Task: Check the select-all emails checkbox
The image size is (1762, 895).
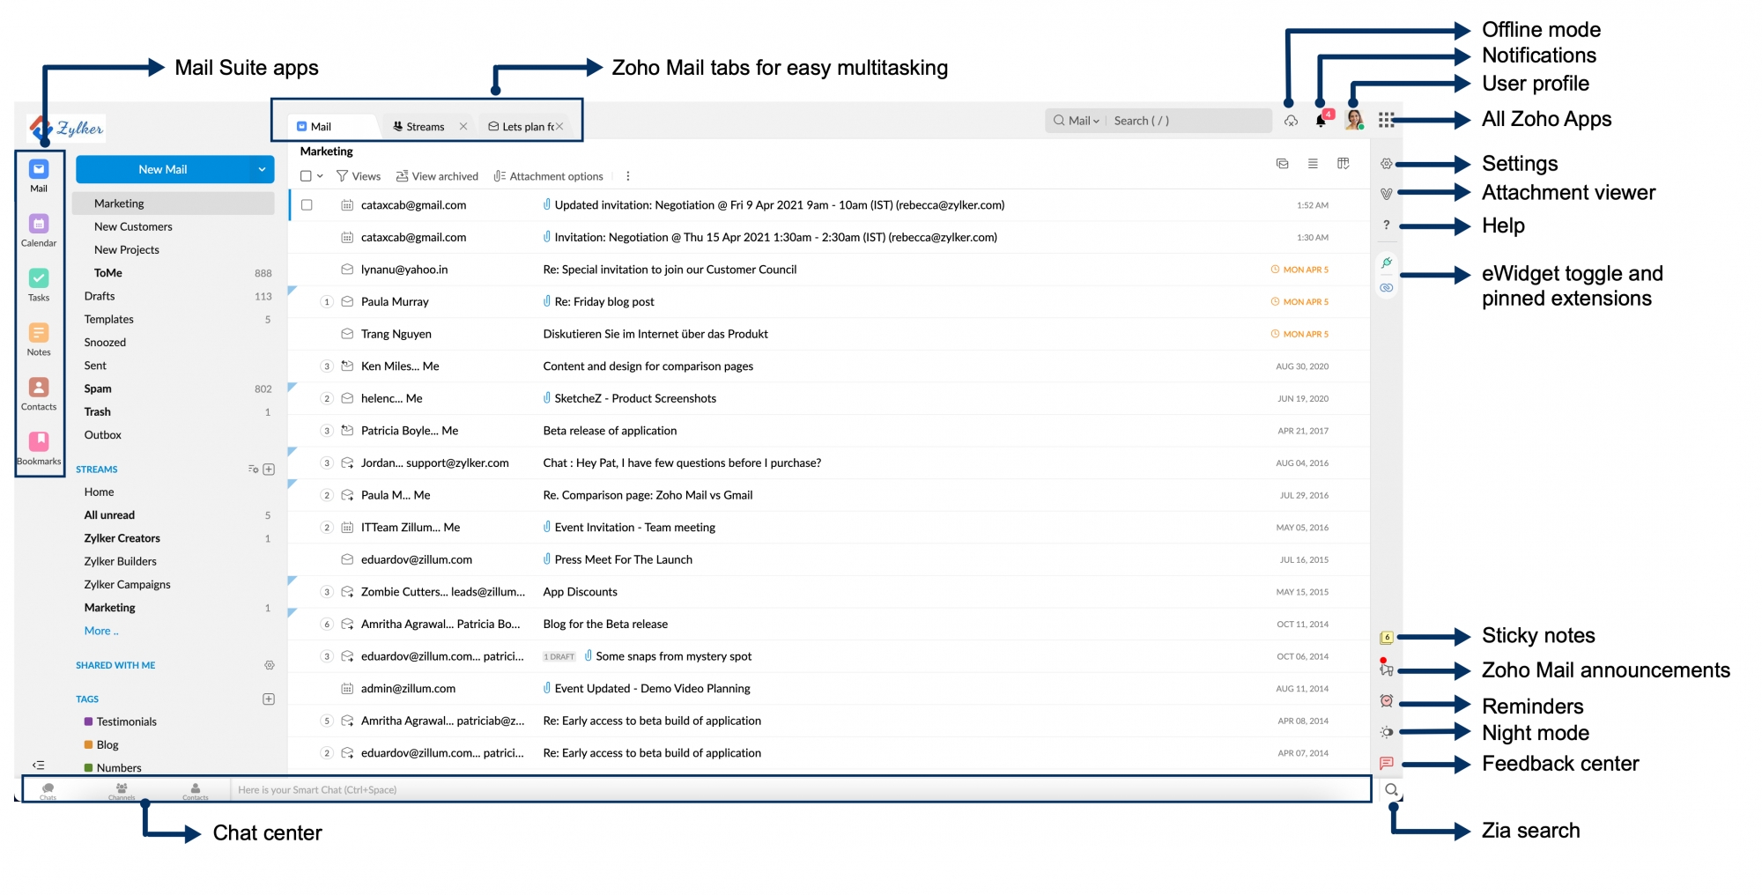Action: point(306,176)
